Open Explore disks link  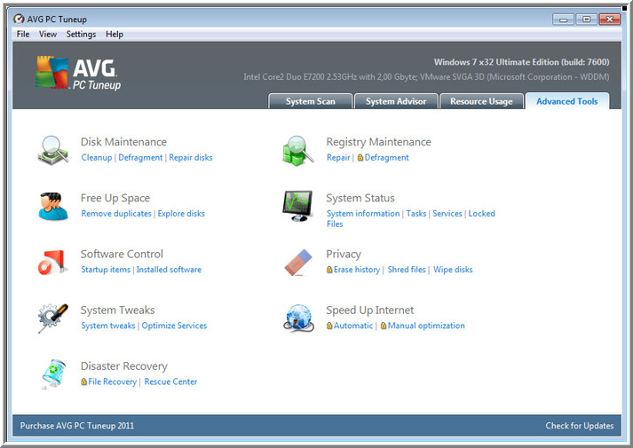click(x=181, y=214)
